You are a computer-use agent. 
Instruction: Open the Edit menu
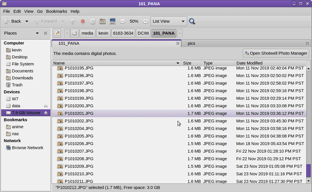(17, 11)
